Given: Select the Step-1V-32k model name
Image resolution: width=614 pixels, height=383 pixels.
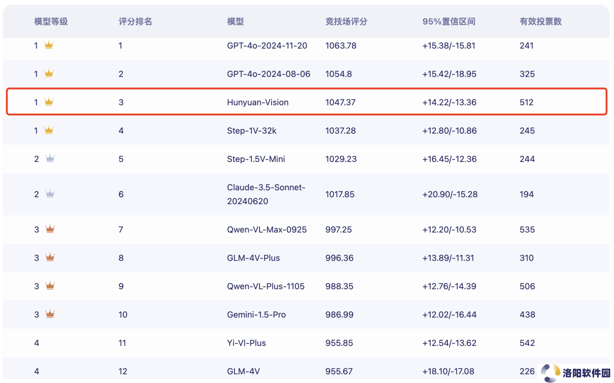Looking at the screenshot, I should coord(252,131).
